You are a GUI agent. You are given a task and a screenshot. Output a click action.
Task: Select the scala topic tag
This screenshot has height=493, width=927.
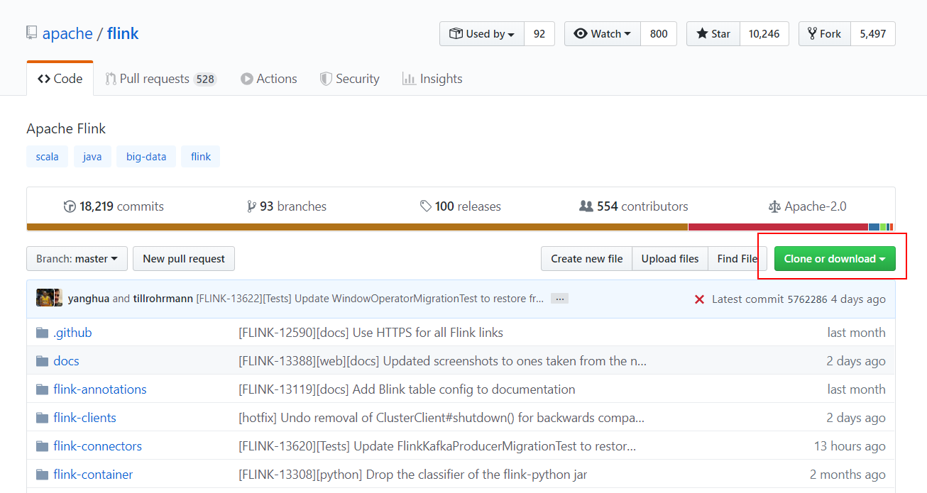click(47, 157)
